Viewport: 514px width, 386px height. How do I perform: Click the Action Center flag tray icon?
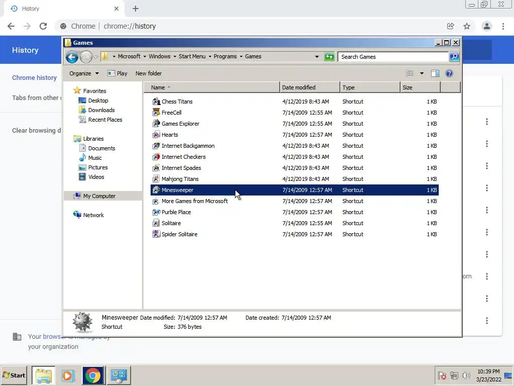[x=442, y=375]
